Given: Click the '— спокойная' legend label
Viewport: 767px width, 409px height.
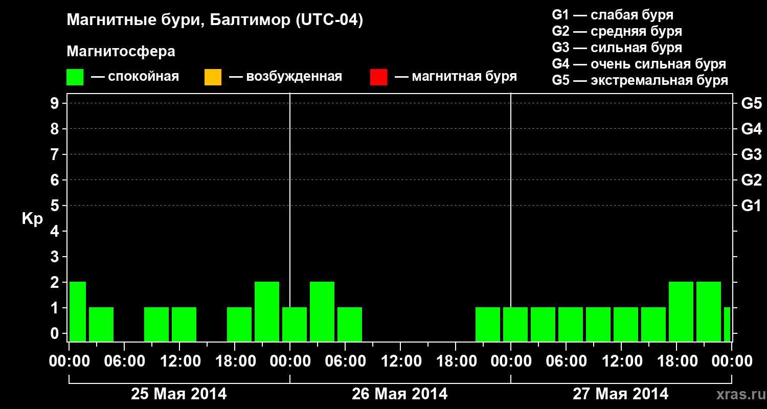Looking at the screenshot, I should tap(135, 77).
